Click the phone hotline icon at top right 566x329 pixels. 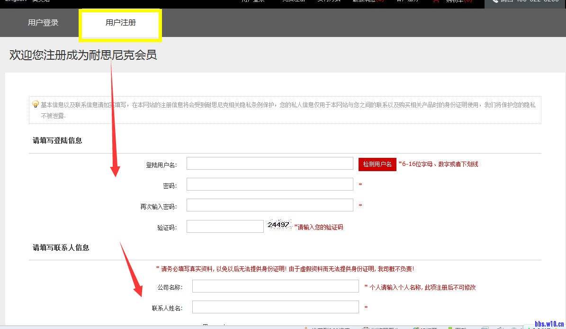pos(495,1)
